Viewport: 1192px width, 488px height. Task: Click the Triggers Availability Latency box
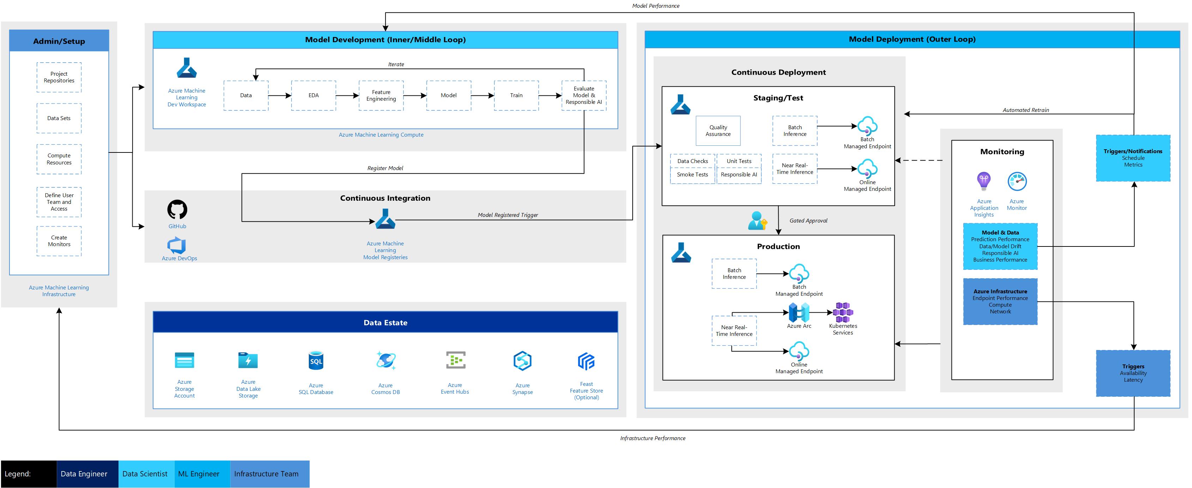click(1133, 373)
